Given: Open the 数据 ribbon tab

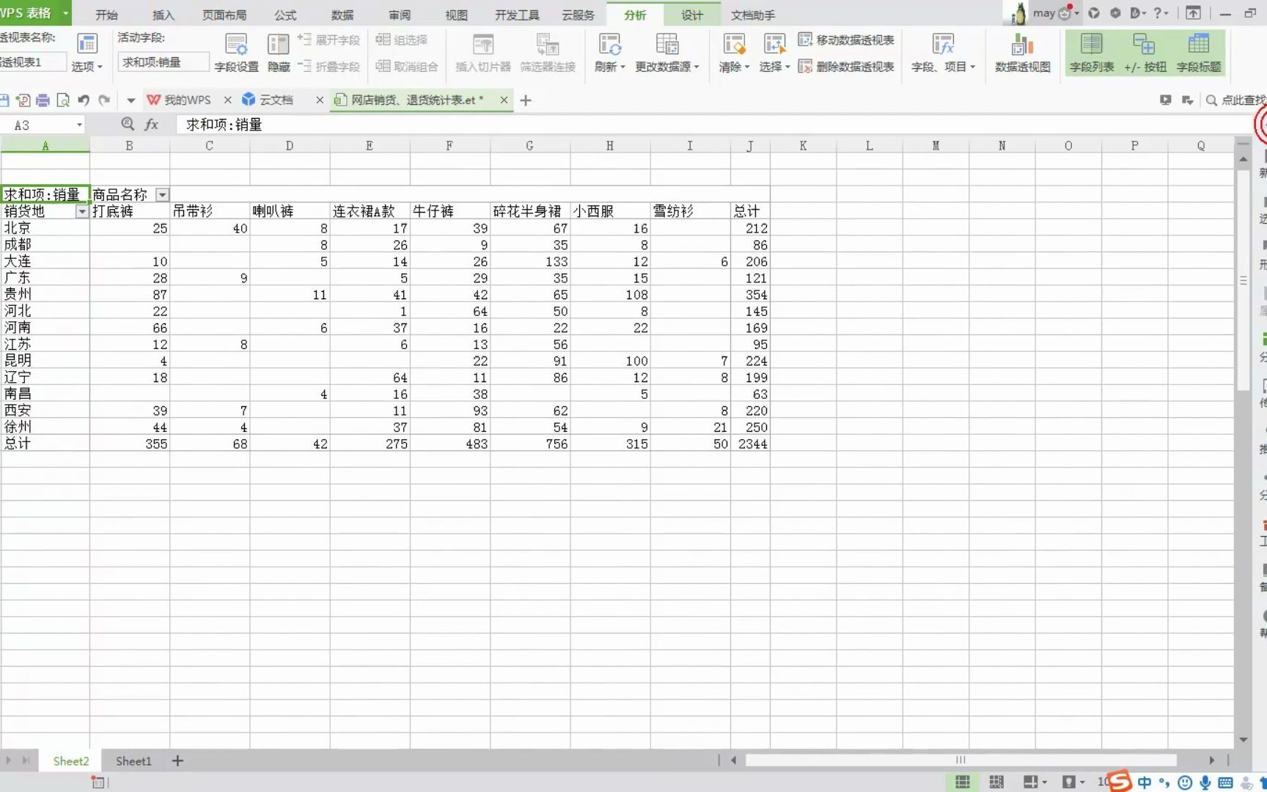Looking at the screenshot, I should pyautogui.click(x=342, y=14).
